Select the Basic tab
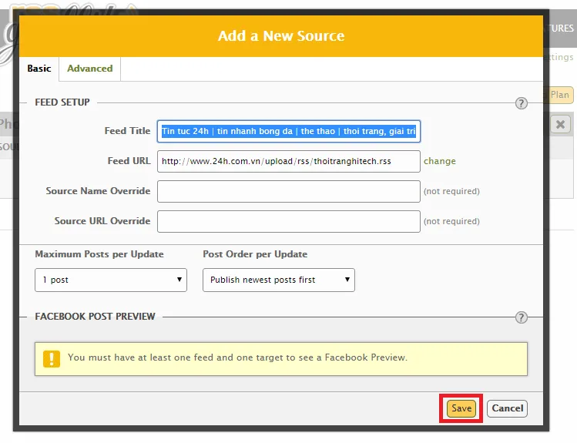 [x=39, y=69]
